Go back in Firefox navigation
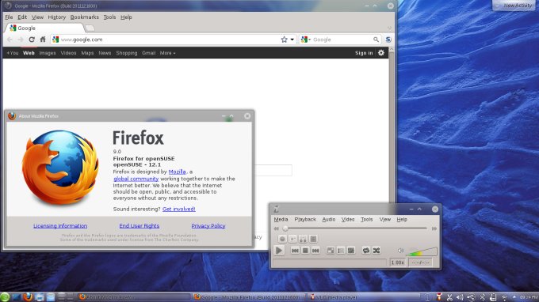Viewport: 539px width, 302px height. [x=10, y=40]
